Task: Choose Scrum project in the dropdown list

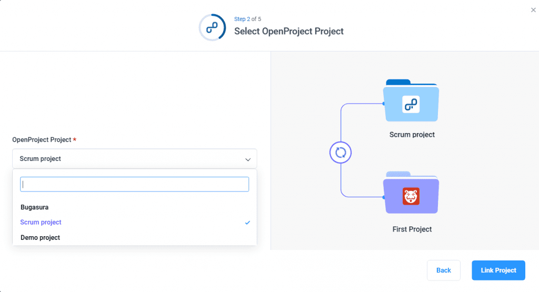Action: tap(41, 223)
